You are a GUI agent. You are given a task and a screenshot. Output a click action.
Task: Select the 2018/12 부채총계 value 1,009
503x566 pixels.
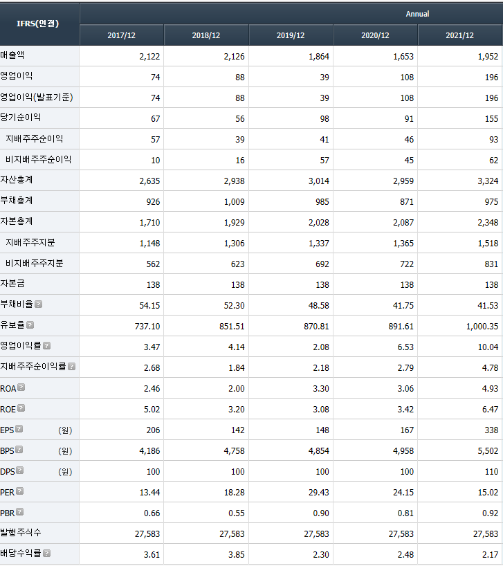click(234, 202)
